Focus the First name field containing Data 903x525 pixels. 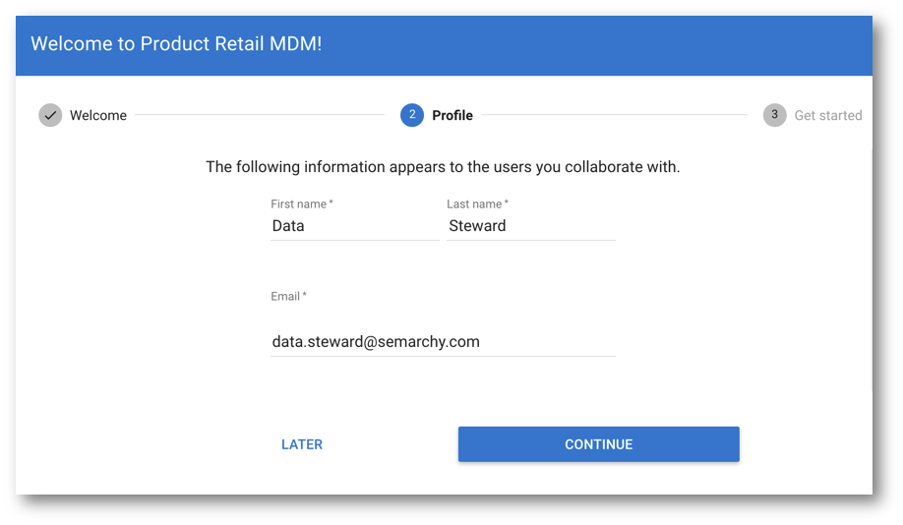[355, 226]
